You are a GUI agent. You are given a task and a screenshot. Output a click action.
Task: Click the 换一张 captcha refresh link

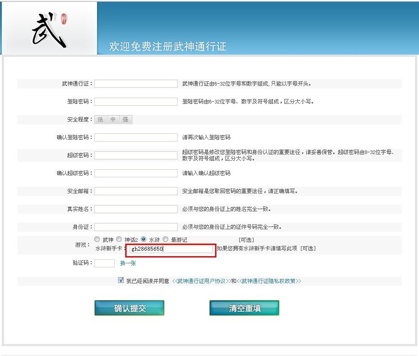click(x=128, y=263)
